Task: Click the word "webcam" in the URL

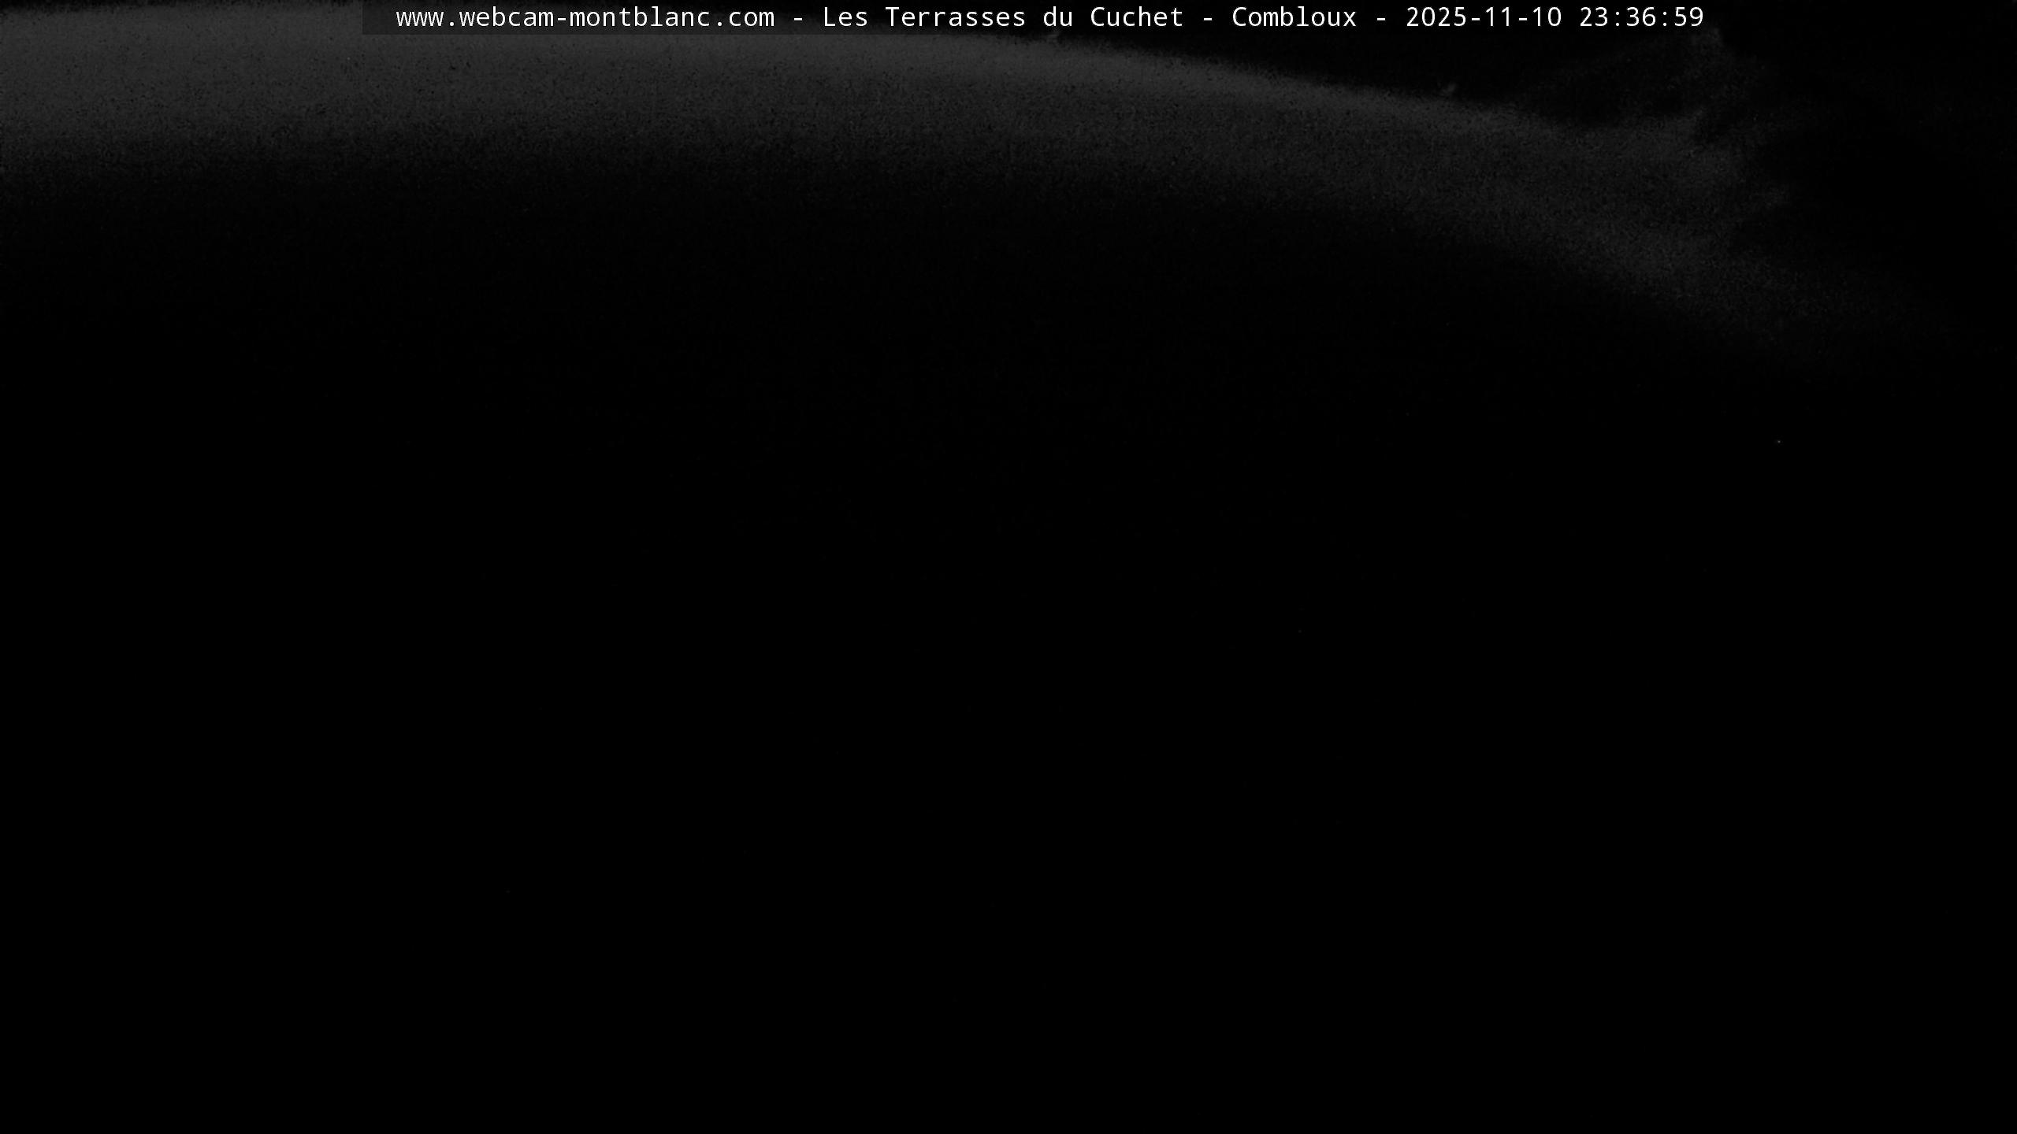Action: [506, 17]
